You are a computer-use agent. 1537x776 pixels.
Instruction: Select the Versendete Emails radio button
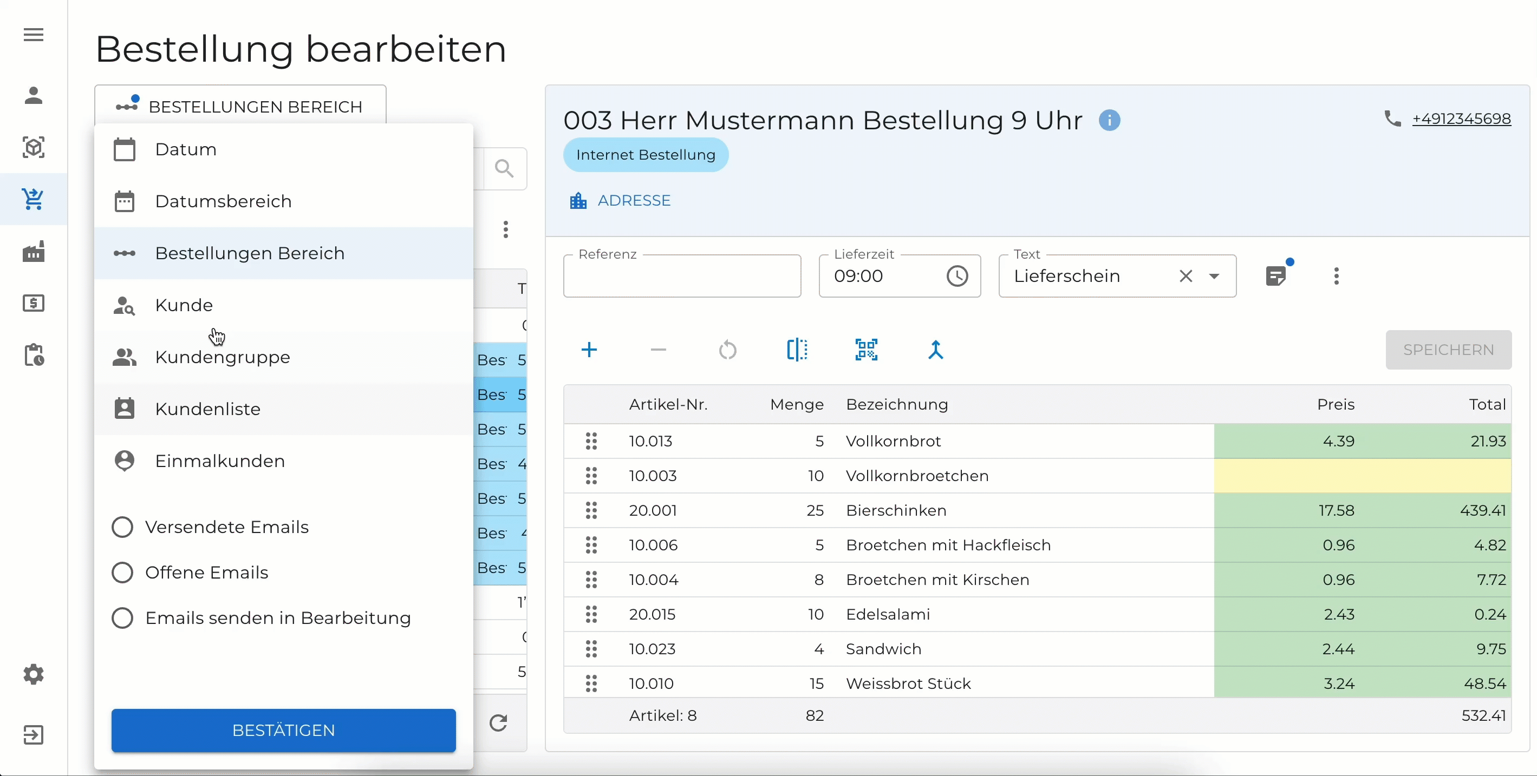coord(122,527)
